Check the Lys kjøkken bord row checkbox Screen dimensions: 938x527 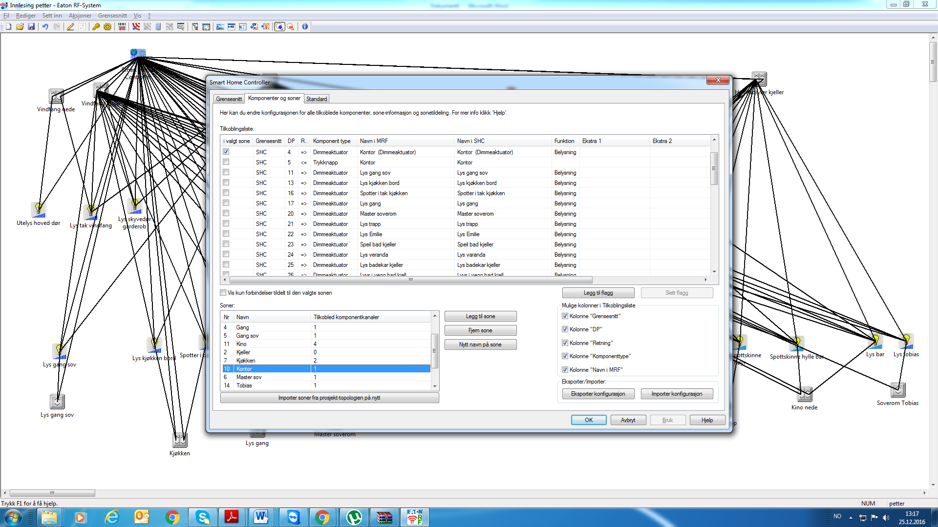tap(226, 182)
